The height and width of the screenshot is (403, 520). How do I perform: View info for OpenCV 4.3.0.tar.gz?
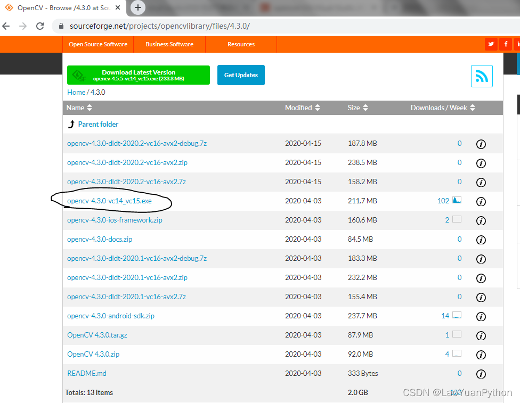[x=481, y=336]
